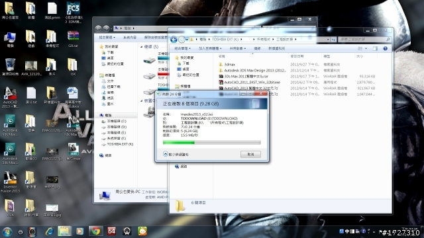Click the search box in front Explorer
Screen dimensions: 424x238
point(364,40)
